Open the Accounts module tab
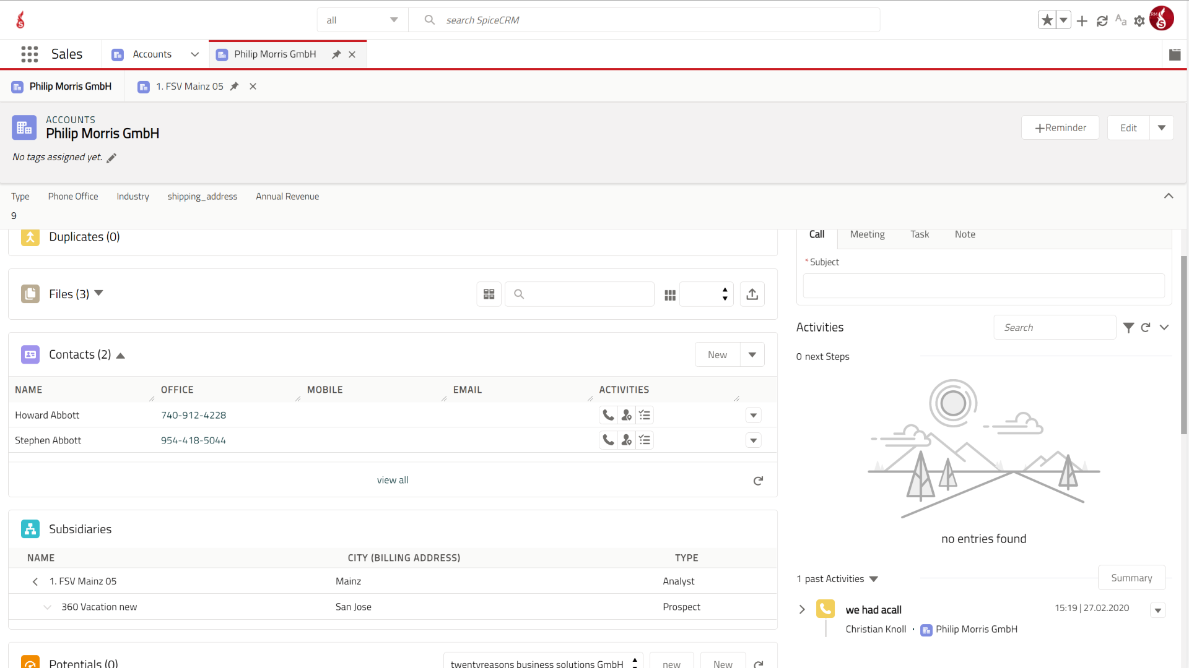 pos(152,54)
